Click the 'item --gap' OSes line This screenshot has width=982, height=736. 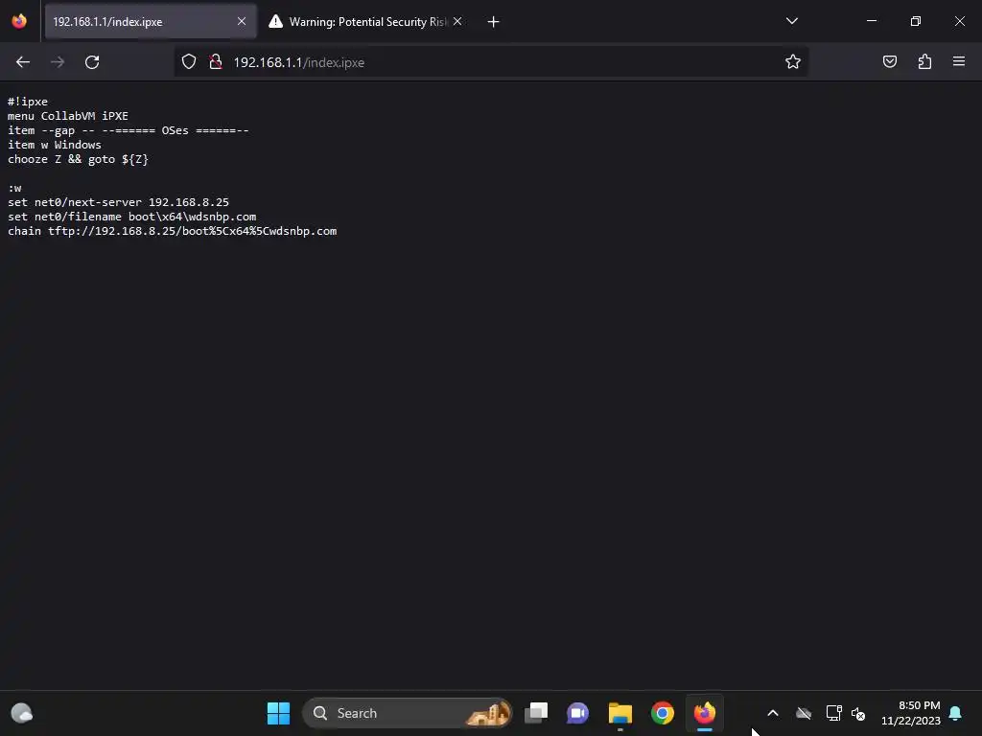(x=129, y=130)
